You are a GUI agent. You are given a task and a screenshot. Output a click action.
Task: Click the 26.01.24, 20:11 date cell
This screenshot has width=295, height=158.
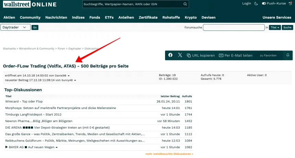click(x=168, y=101)
